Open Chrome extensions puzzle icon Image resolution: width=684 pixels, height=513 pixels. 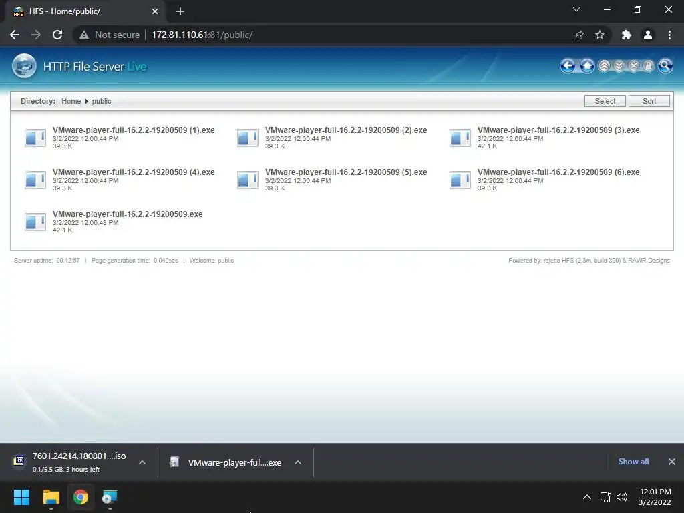[627, 35]
